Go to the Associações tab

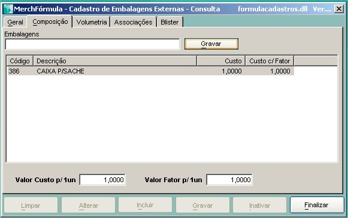pyautogui.click(x=133, y=22)
